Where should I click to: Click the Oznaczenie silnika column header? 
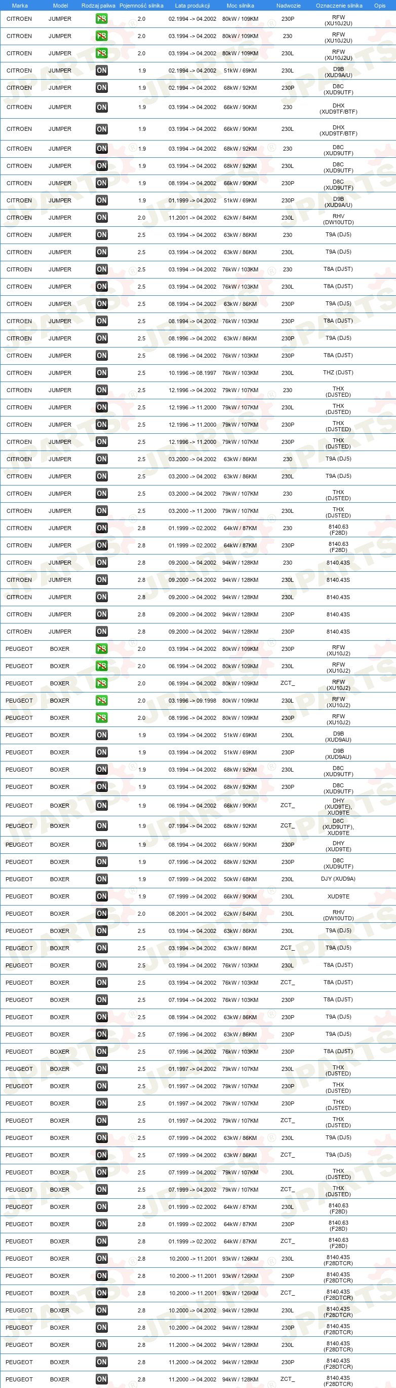339,6
